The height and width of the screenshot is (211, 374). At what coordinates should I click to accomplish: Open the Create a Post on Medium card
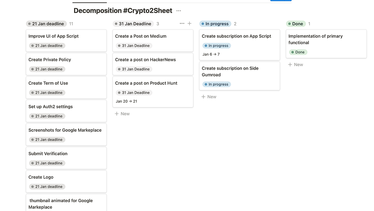tap(141, 36)
